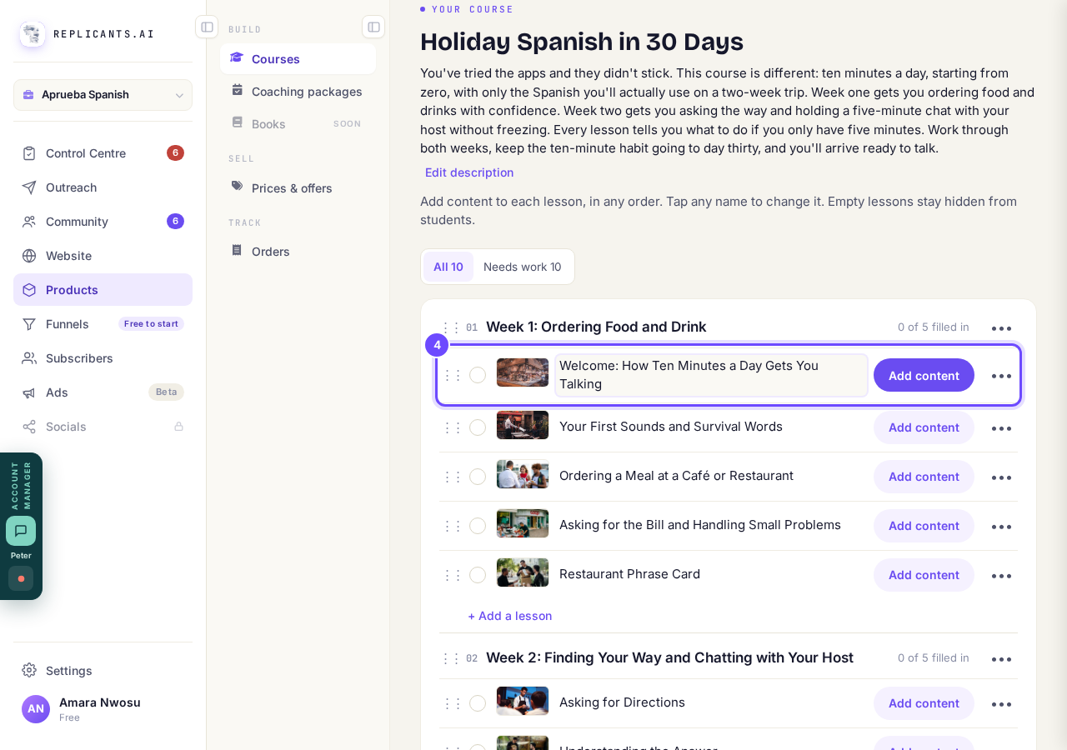The image size is (1067, 750).
Task: Add content to Asking for Directions
Action: [924, 703]
